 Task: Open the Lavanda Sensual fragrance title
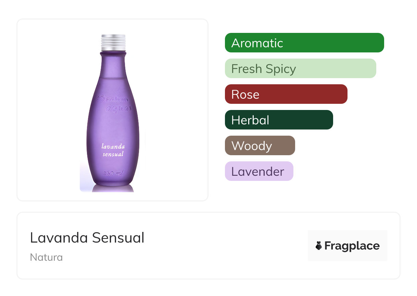tap(87, 238)
